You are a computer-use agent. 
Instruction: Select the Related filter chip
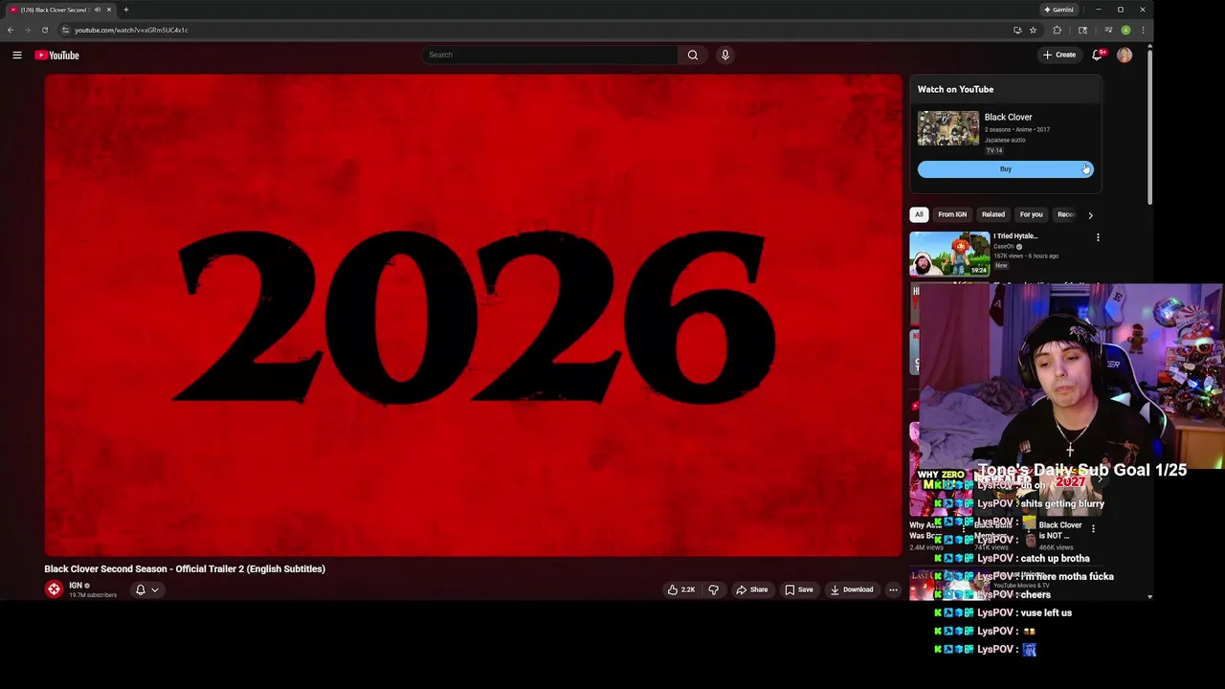(x=993, y=214)
